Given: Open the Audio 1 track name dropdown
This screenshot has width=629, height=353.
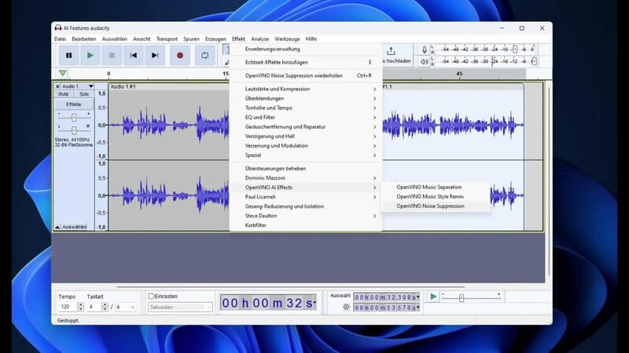Looking at the screenshot, I should [x=90, y=86].
